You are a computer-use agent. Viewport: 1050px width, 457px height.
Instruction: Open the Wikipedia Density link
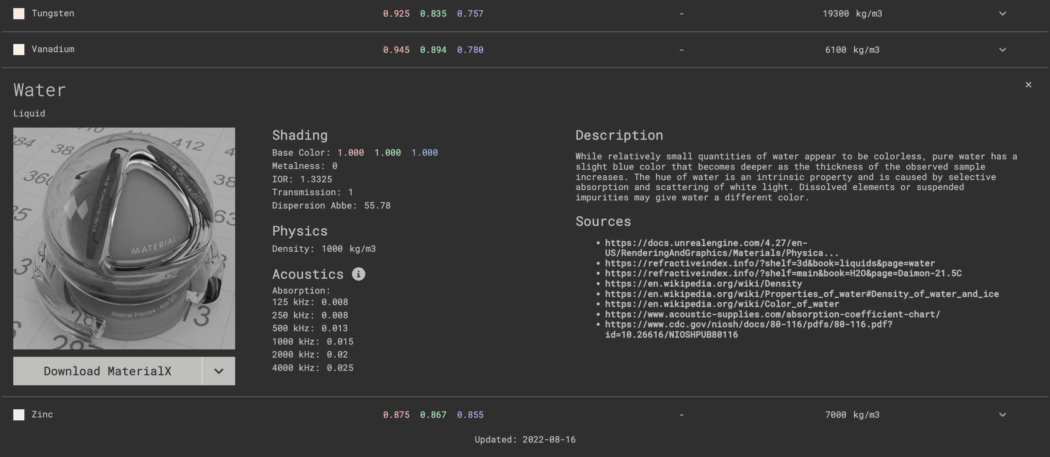point(703,283)
